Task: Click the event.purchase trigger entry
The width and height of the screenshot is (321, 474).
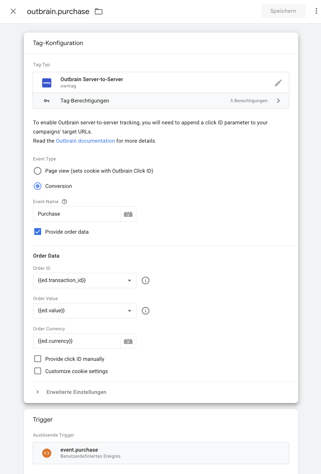Action: 161,453
